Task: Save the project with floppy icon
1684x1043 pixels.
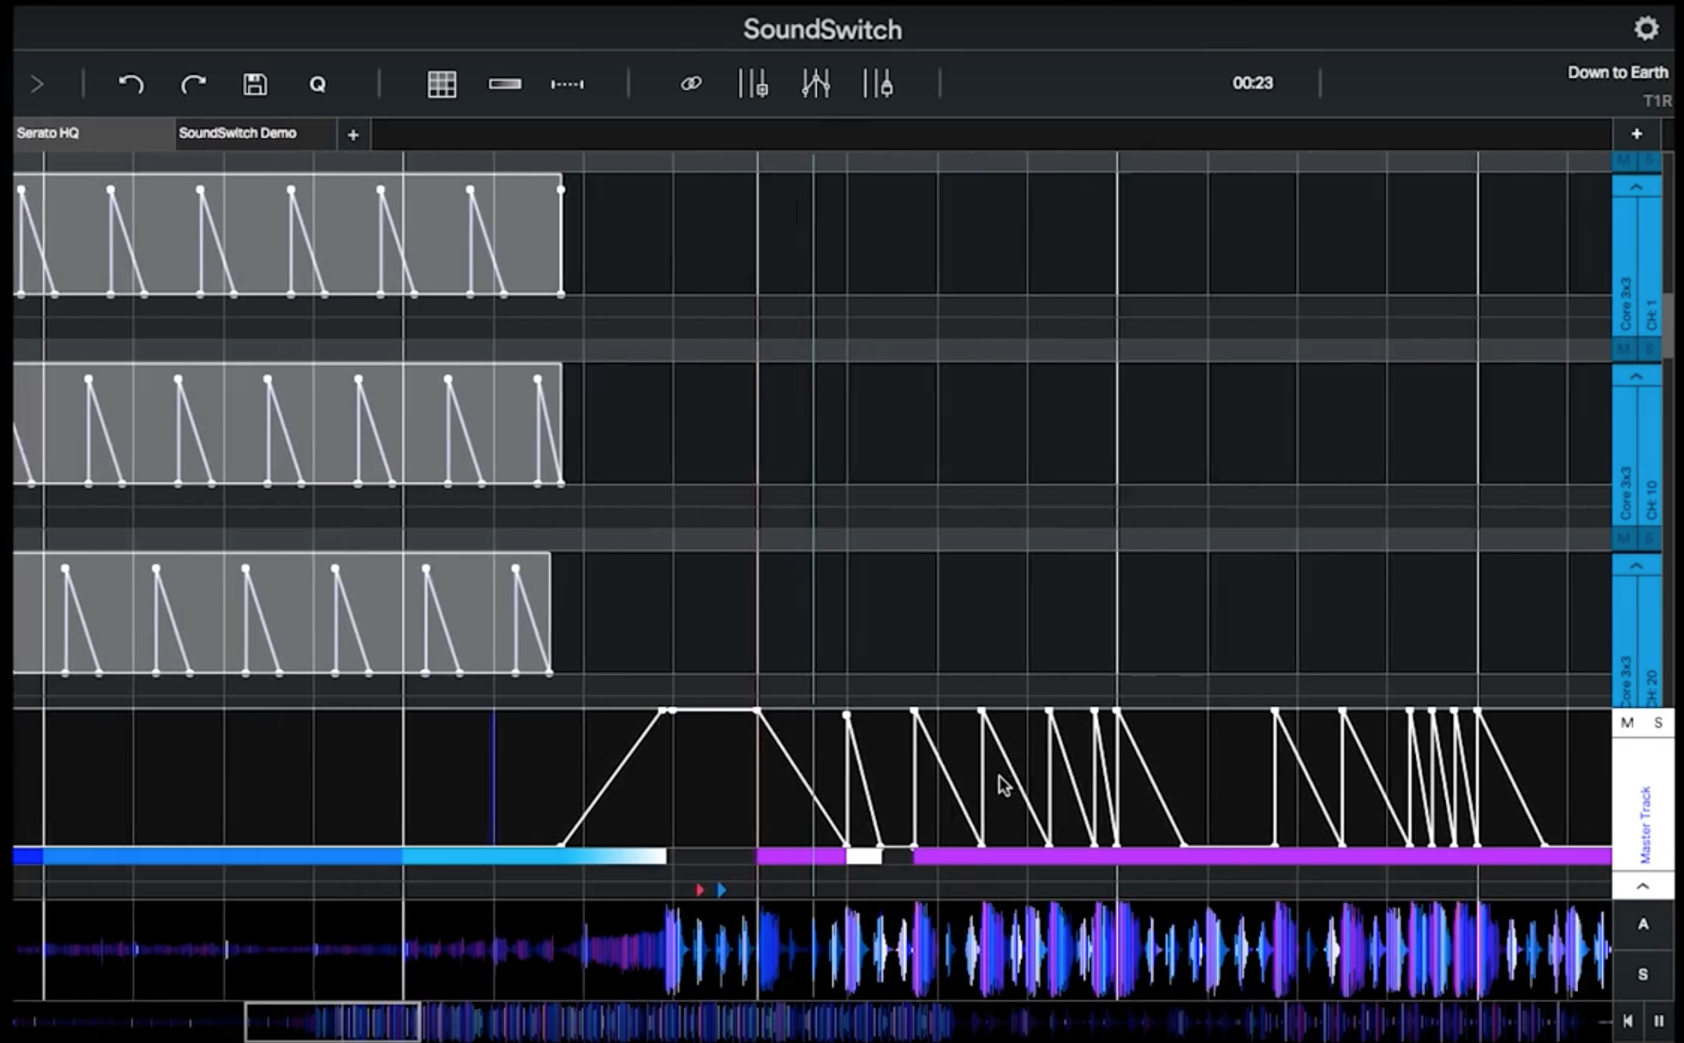Action: click(255, 85)
